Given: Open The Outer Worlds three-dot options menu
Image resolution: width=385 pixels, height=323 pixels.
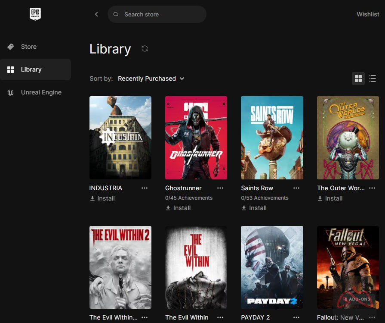Looking at the screenshot, I should tap(372, 188).
